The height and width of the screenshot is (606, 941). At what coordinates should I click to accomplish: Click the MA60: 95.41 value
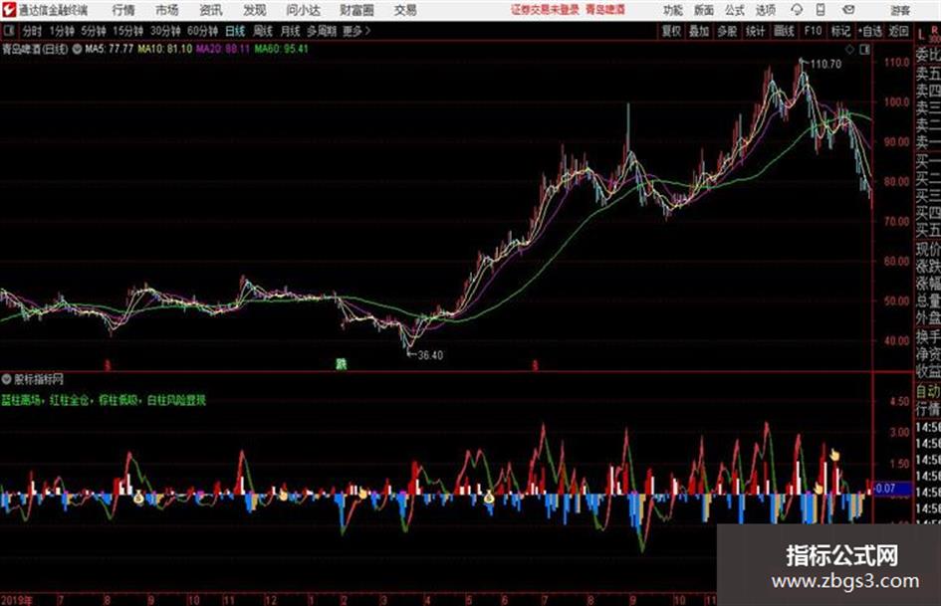pyautogui.click(x=281, y=49)
